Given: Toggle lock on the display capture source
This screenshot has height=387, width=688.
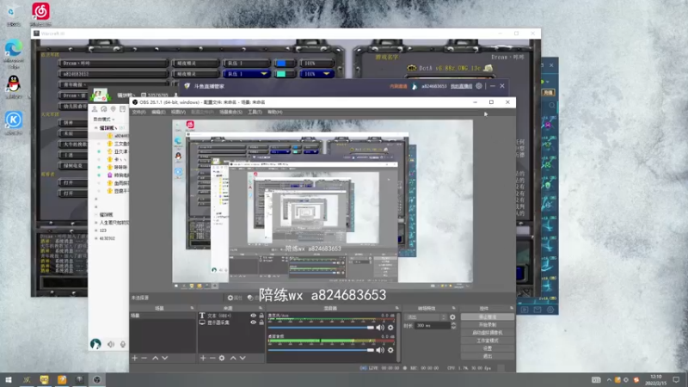Looking at the screenshot, I should click(x=261, y=322).
